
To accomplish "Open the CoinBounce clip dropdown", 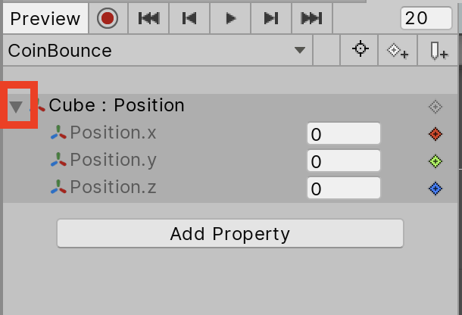I will (300, 51).
